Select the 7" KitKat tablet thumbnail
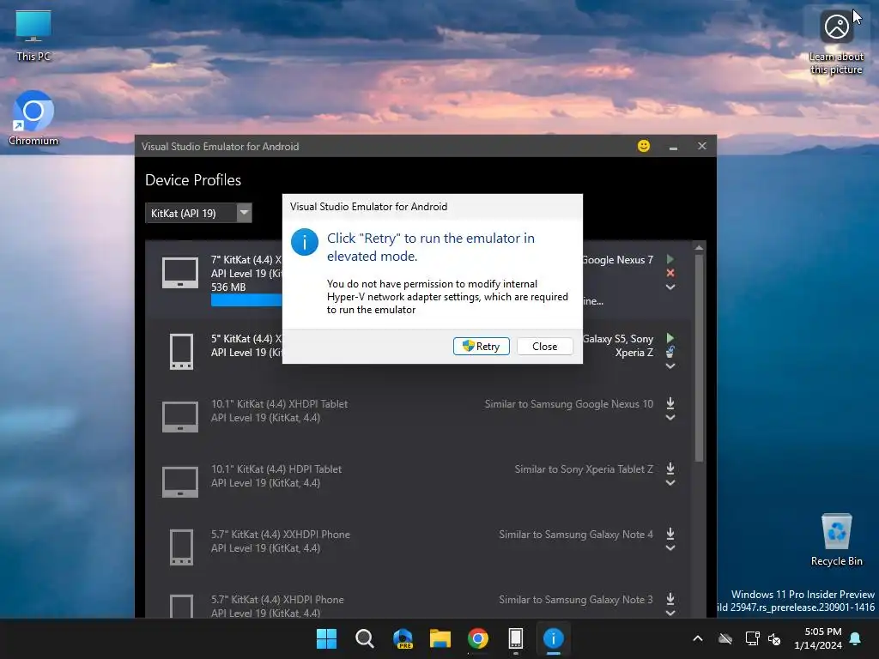Screen dimensions: 879x659 180,273
